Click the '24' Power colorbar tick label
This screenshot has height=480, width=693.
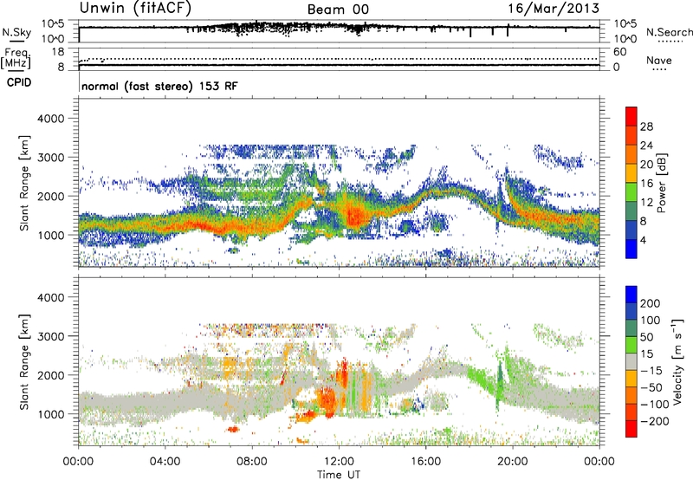click(x=646, y=146)
